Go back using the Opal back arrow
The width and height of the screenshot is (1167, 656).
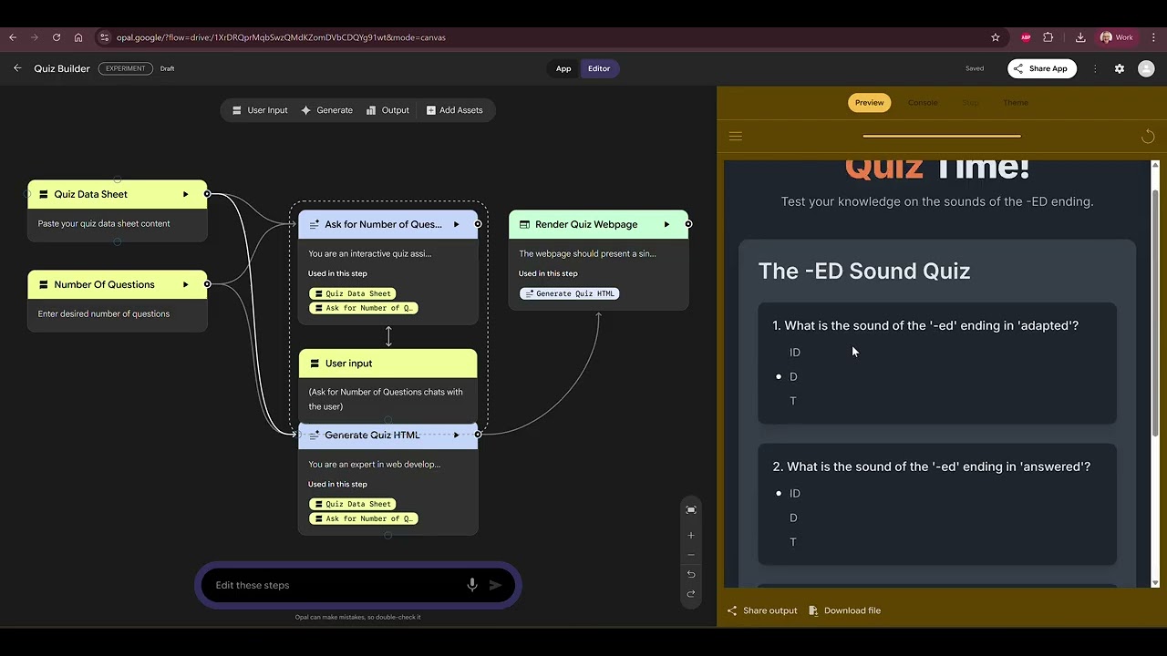[17, 68]
